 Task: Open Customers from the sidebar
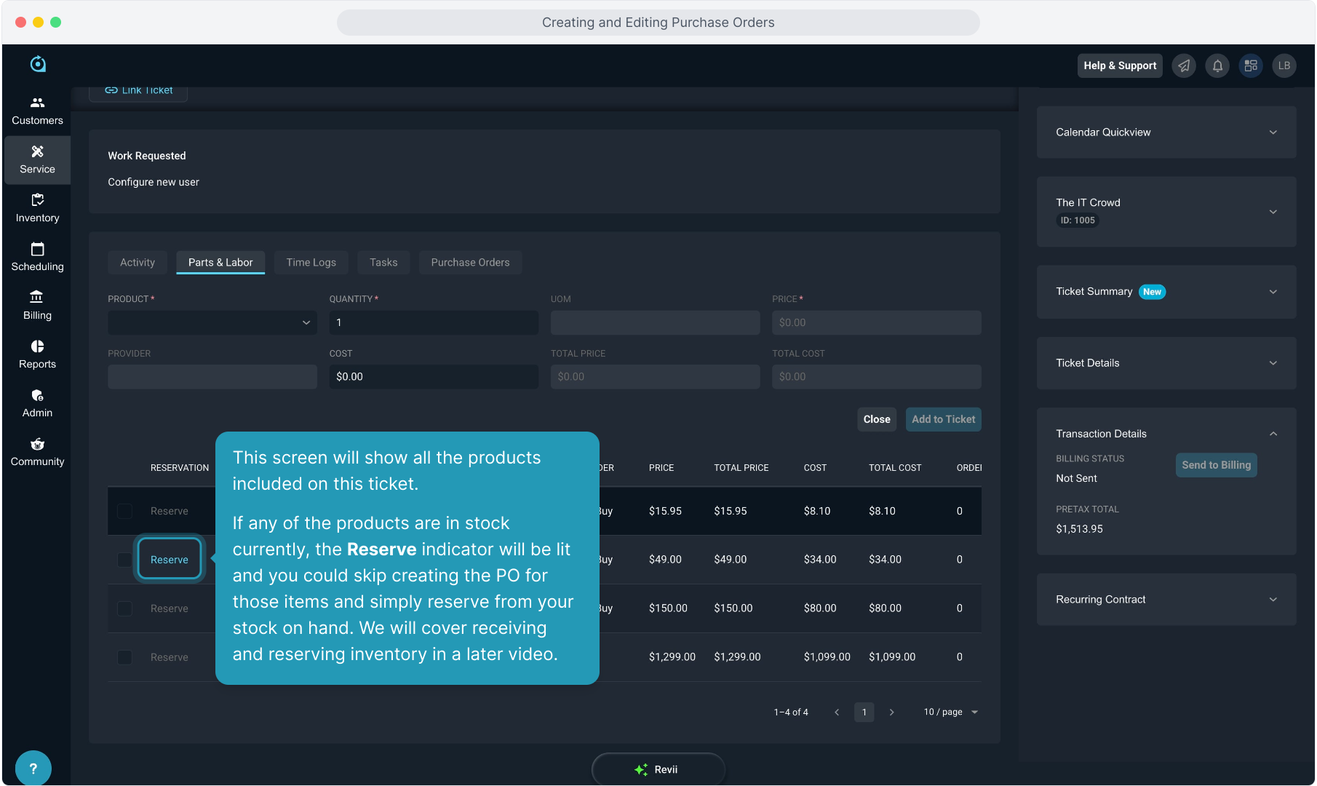[x=37, y=111]
